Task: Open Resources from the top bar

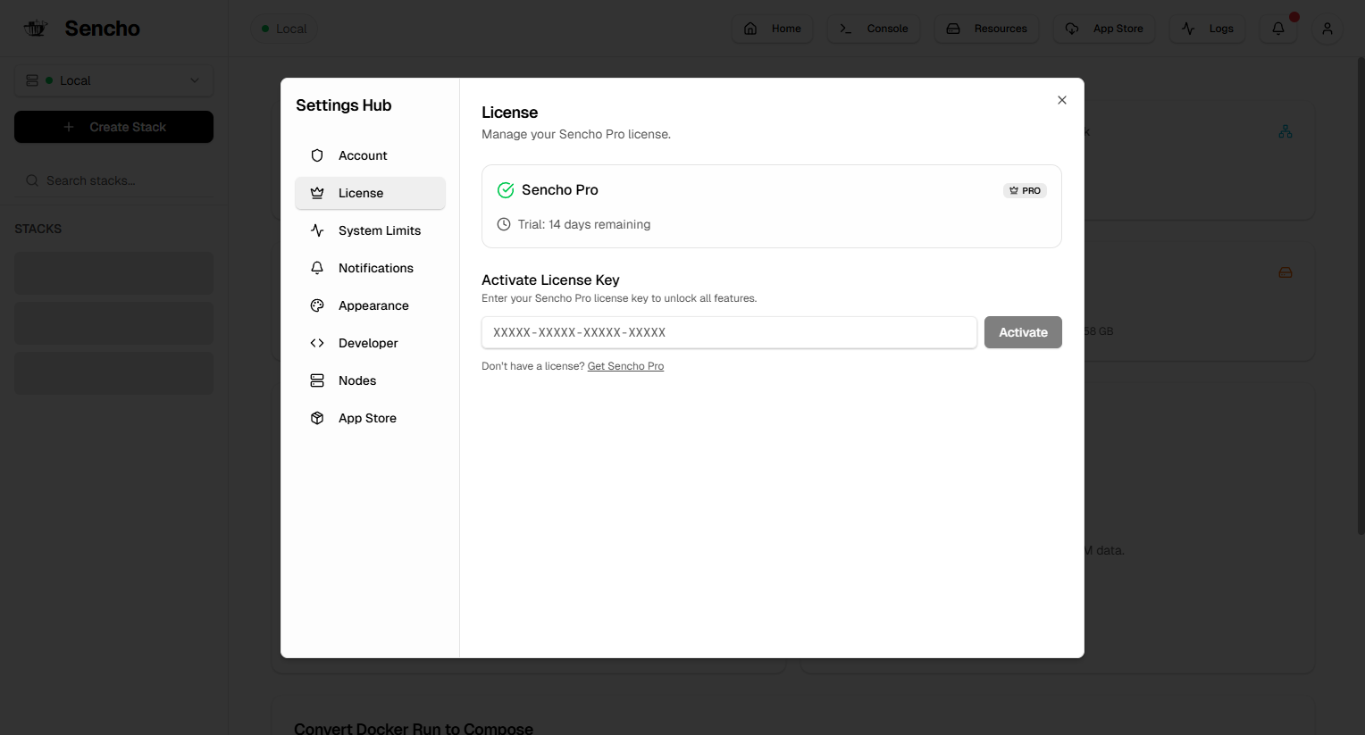Action: click(x=987, y=29)
